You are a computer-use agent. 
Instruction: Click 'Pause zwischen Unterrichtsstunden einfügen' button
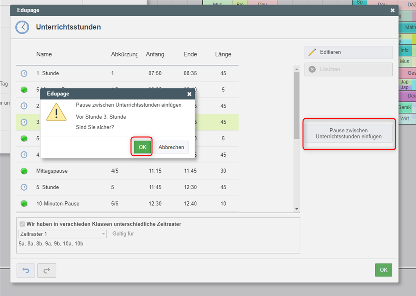point(348,133)
